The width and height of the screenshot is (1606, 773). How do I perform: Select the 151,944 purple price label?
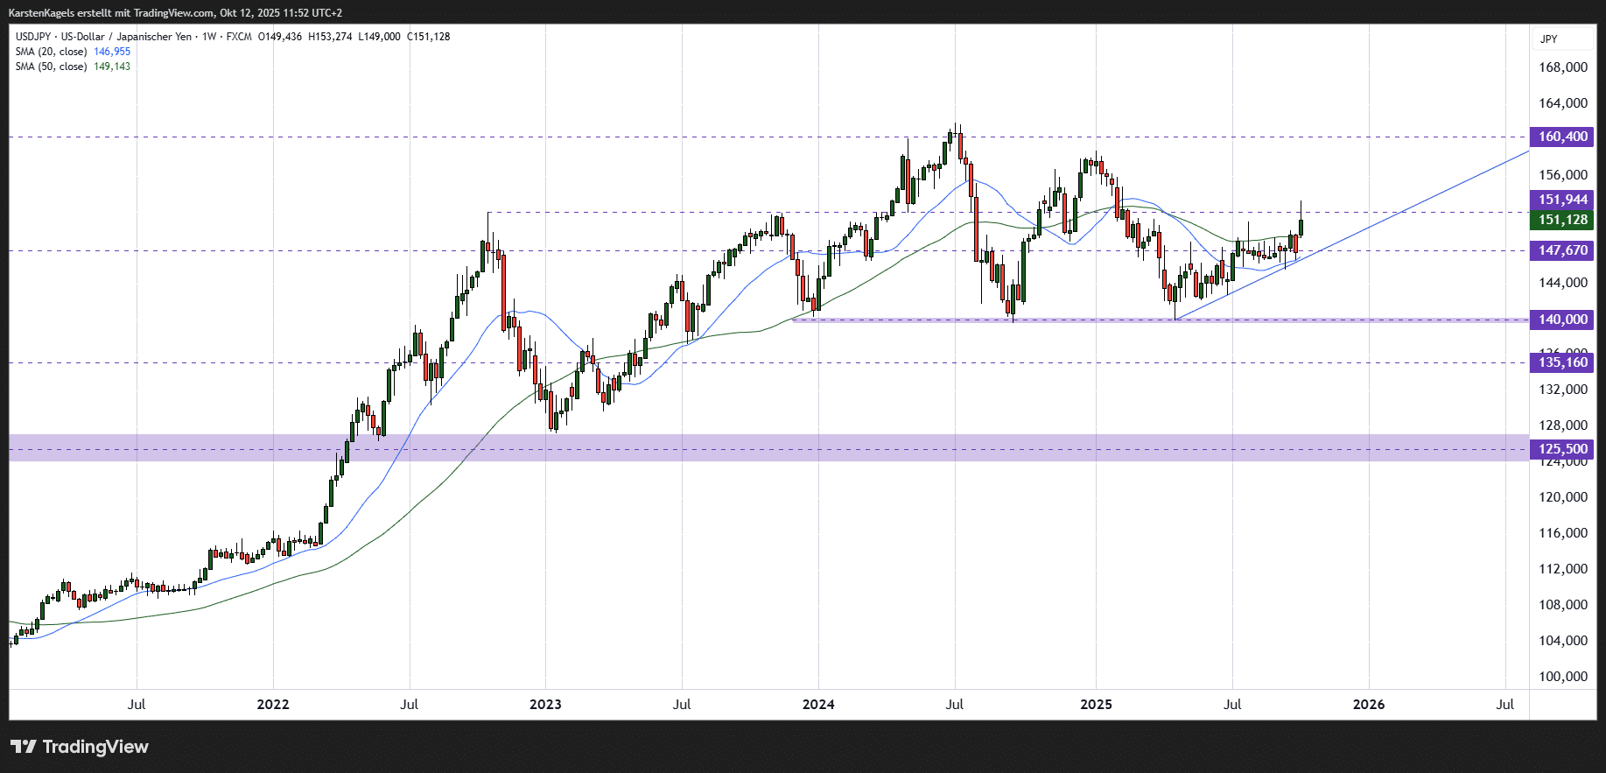tap(1562, 200)
